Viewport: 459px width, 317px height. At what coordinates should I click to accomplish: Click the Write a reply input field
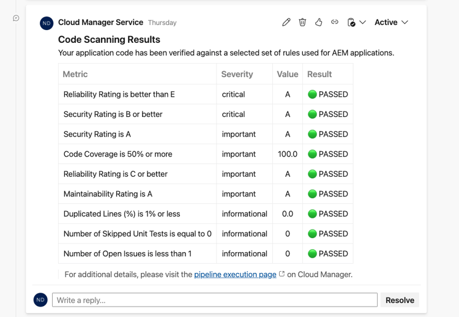pyautogui.click(x=214, y=300)
